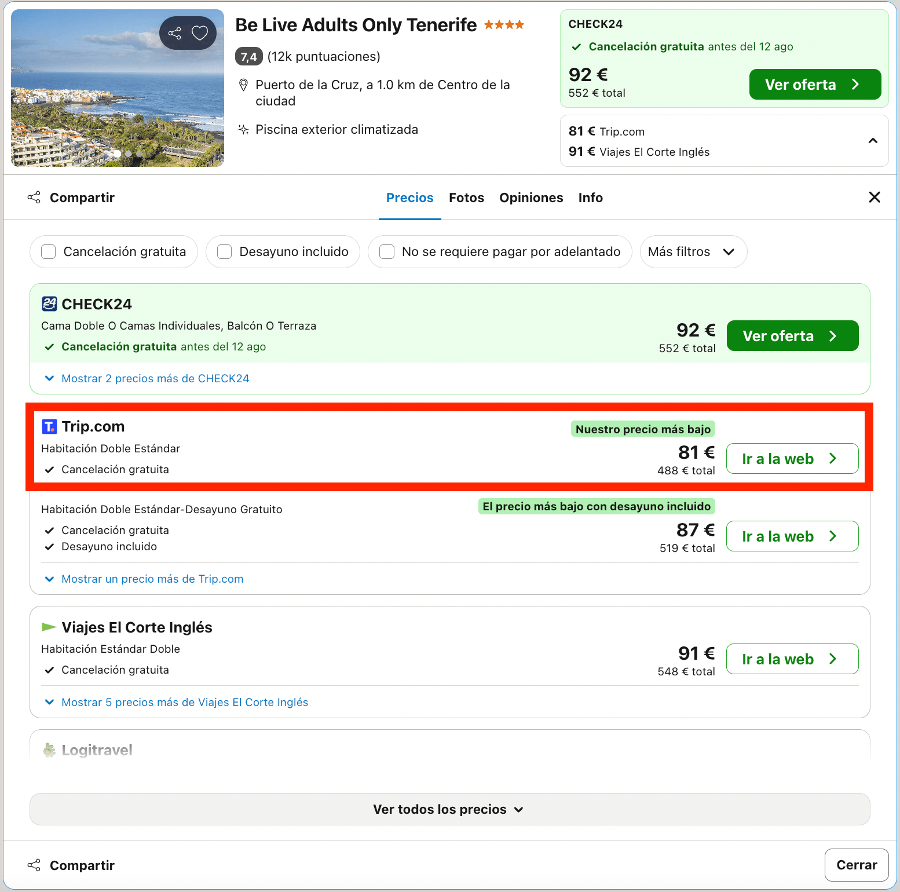Click Ver oferta in the CHECK24 price row
The height and width of the screenshot is (892, 900).
click(x=792, y=336)
